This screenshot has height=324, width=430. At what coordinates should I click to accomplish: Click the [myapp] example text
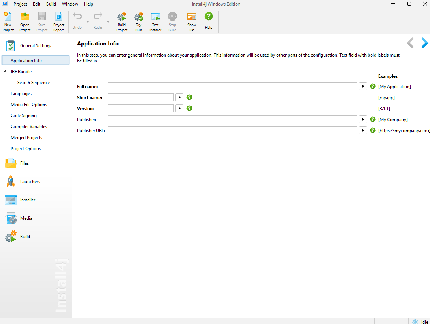point(386,98)
